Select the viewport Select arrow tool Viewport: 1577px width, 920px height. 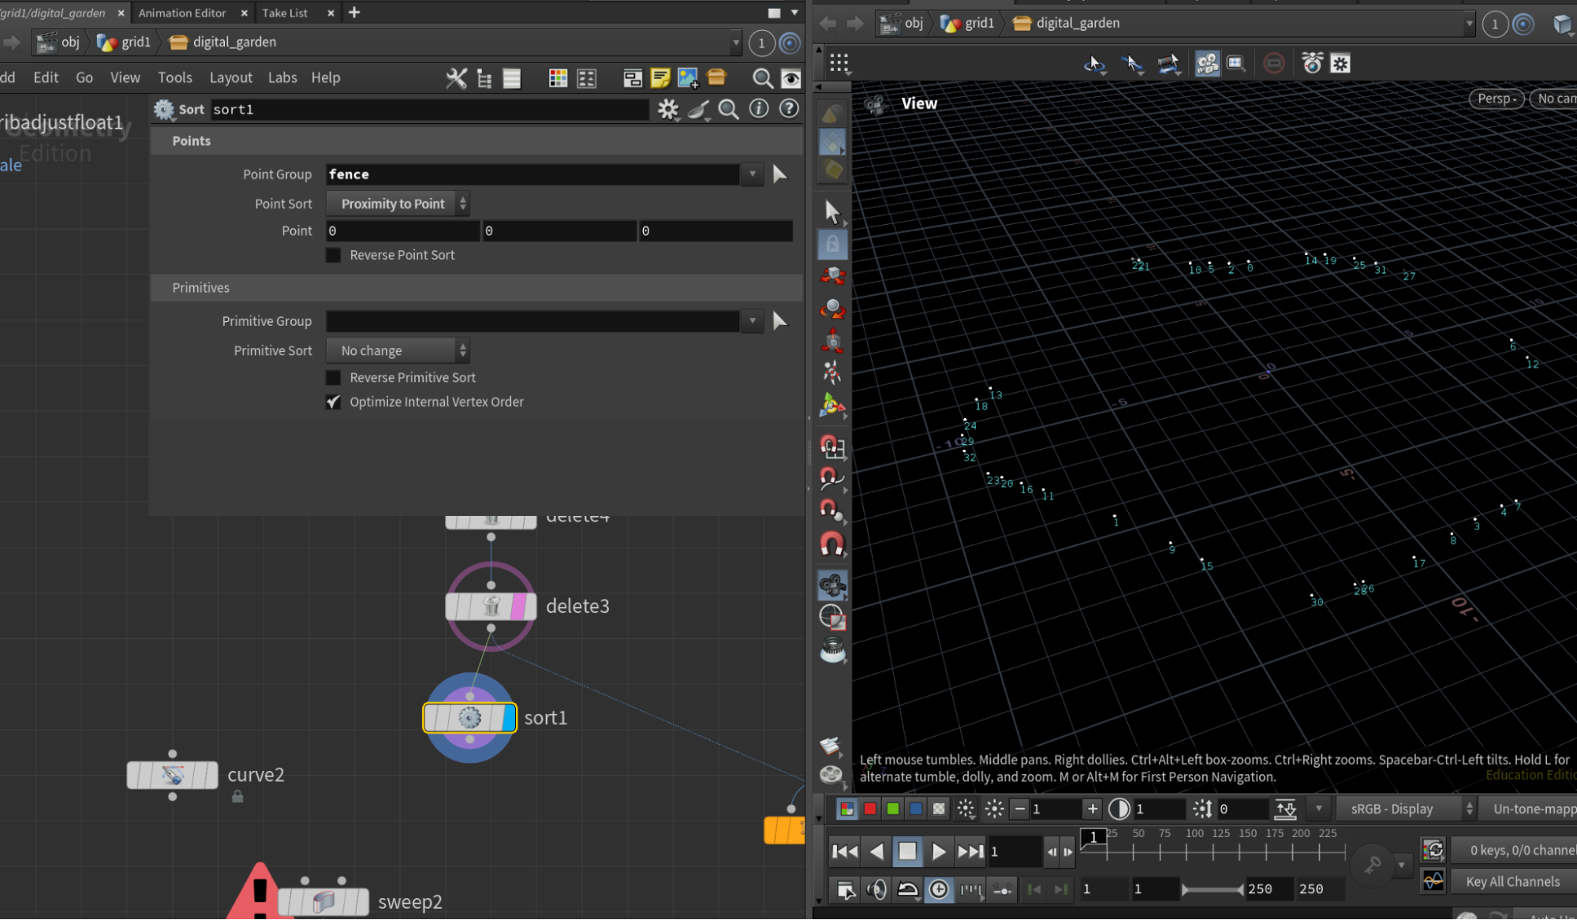click(x=832, y=211)
